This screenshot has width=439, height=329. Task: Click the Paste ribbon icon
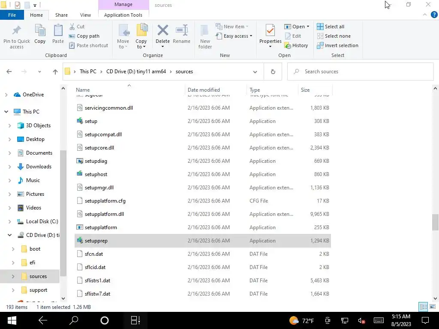(58, 30)
